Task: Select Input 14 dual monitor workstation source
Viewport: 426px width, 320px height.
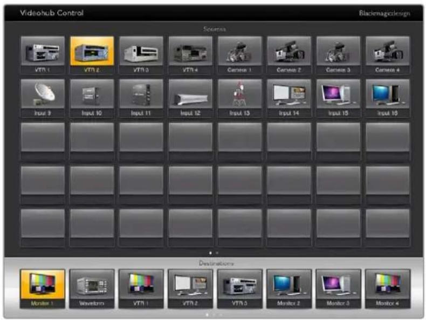Action: pyautogui.click(x=289, y=98)
